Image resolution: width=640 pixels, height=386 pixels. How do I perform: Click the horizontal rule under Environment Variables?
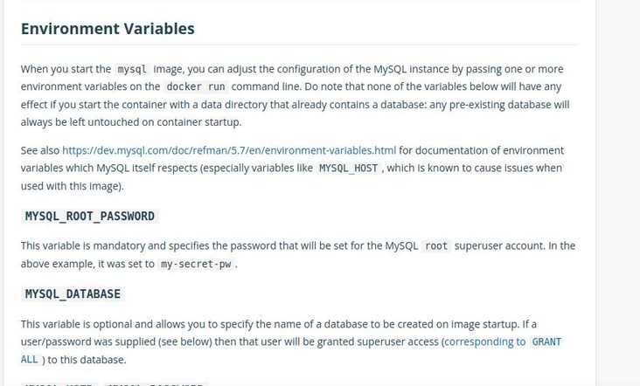pos(299,45)
